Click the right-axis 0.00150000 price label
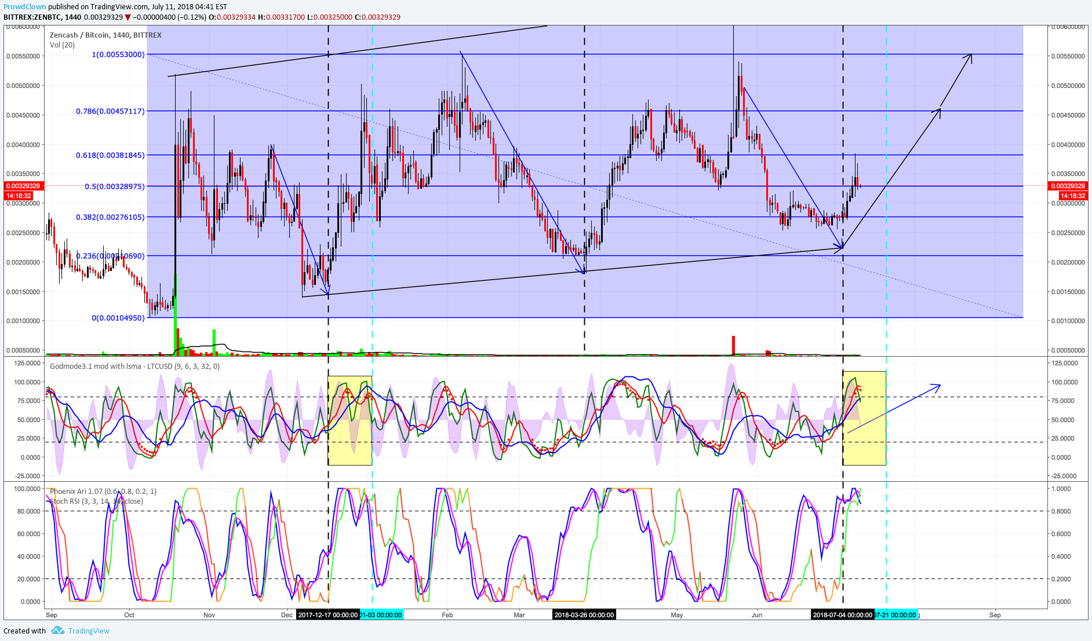 pos(1068,292)
